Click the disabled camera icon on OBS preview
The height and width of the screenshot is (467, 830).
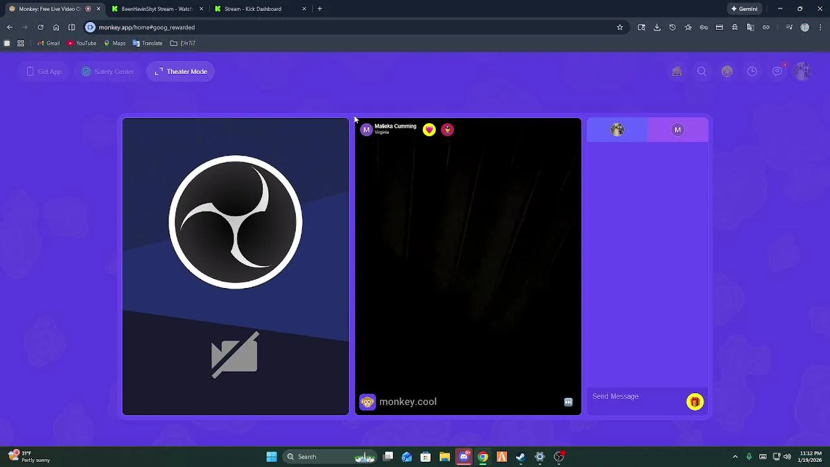tap(235, 355)
